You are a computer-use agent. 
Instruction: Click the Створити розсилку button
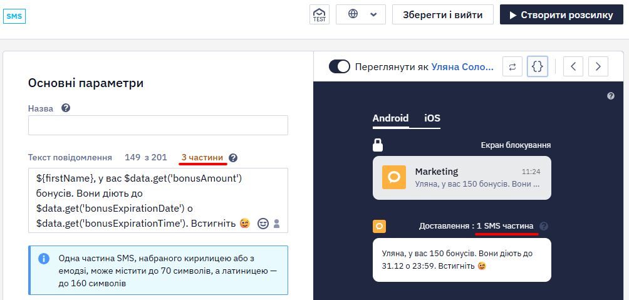561,14
